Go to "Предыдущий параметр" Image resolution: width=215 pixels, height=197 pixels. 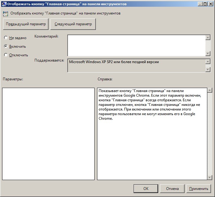[x=26, y=24]
